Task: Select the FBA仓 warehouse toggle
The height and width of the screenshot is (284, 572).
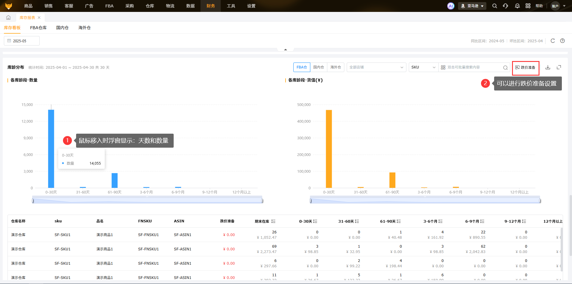Action: coord(302,67)
